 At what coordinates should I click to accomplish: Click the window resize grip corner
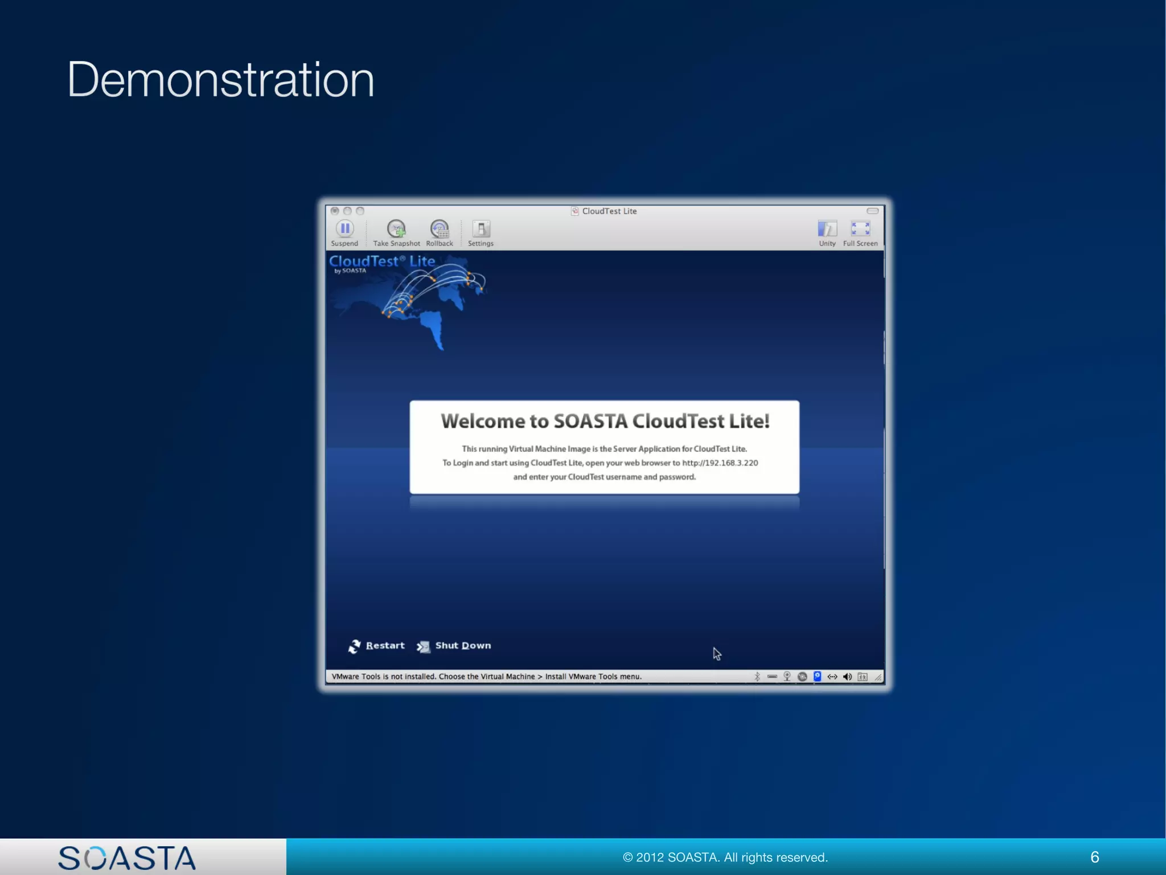[878, 677]
